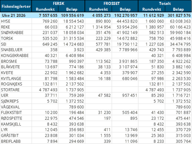192x144 pixels.
Task: Click LYR total amount 370 729
Action: [x=183, y=130]
